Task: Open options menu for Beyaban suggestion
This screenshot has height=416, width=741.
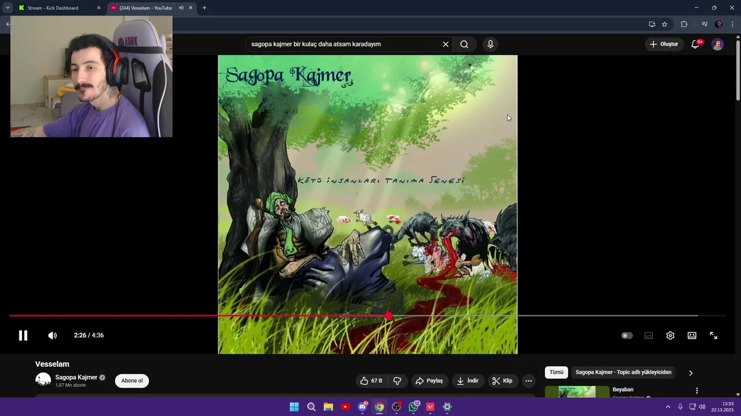Action: (697, 391)
